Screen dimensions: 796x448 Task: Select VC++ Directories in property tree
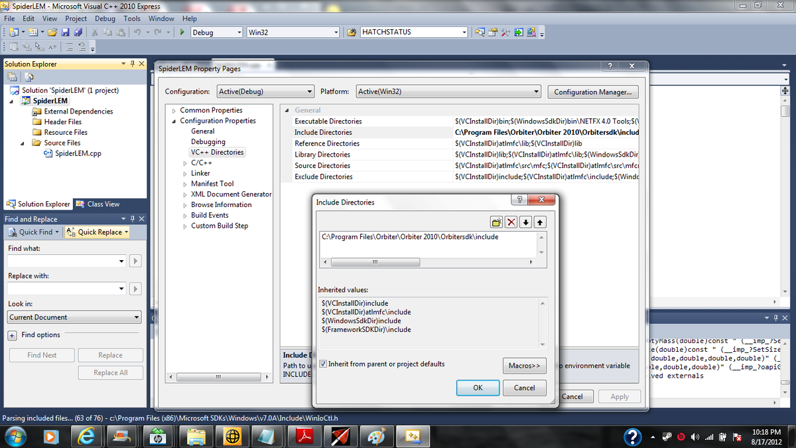218,152
